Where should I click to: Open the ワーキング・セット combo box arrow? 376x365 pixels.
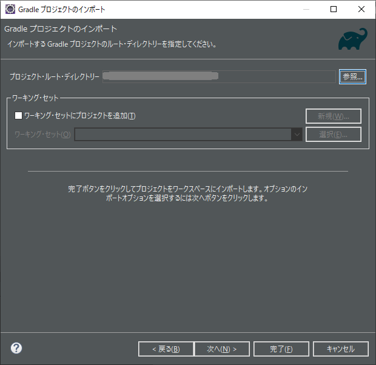pyautogui.click(x=297, y=134)
